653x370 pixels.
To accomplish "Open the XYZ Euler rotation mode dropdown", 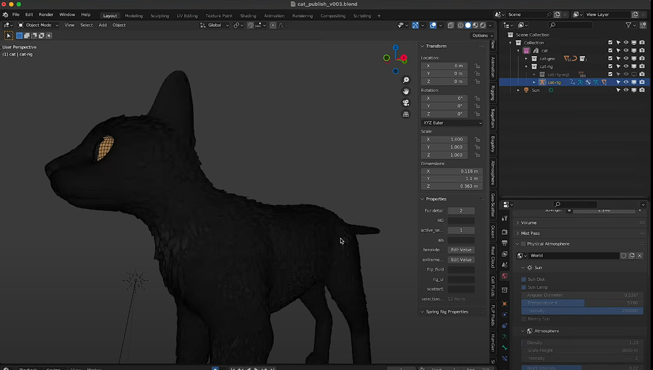I will tap(452, 123).
